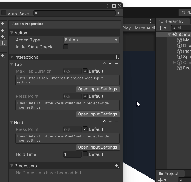Screen dimensions: 191x182
Task: Click the Input Actions search field
Action: click(x=74, y=13)
